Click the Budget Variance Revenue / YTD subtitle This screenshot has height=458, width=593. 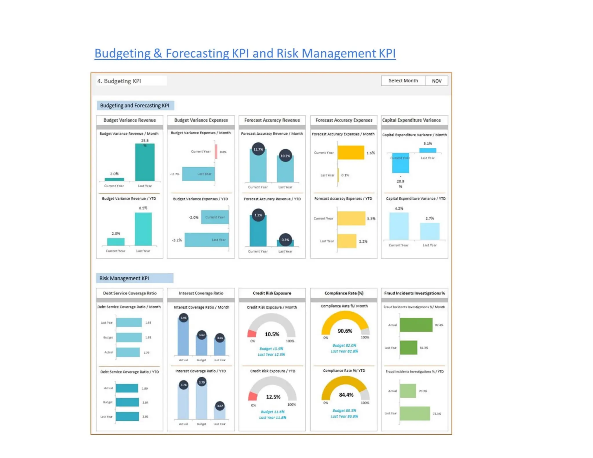[129, 199]
